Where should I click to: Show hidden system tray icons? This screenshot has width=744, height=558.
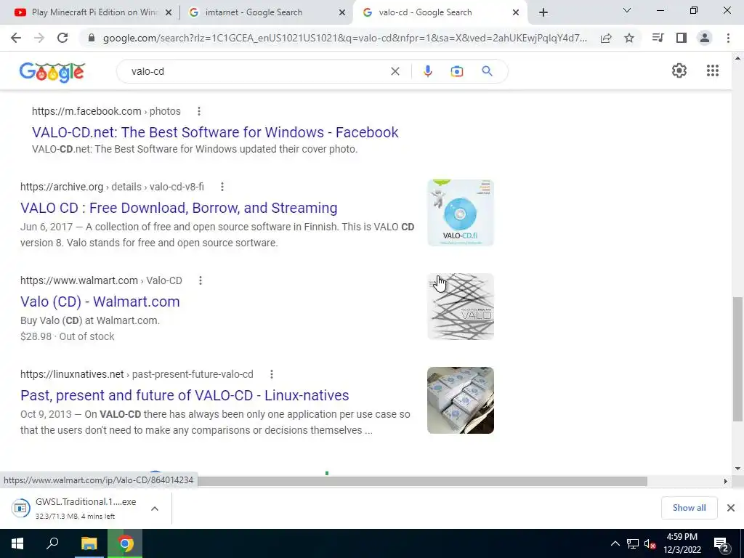pos(615,543)
